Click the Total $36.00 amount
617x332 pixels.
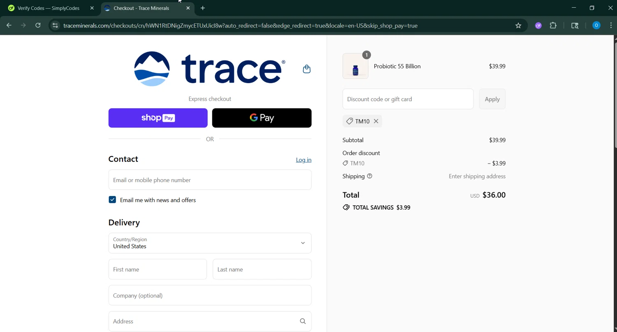coord(494,195)
